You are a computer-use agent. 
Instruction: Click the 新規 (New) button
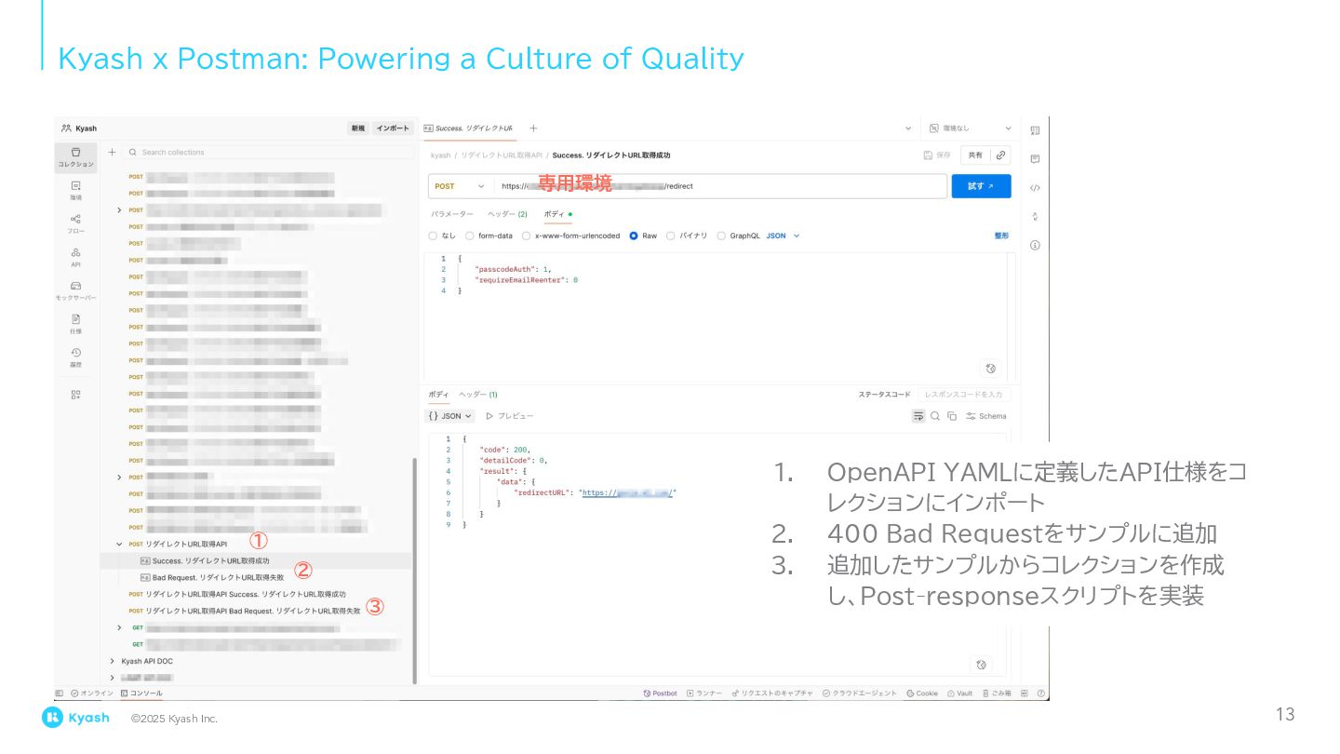click(357, 128)
